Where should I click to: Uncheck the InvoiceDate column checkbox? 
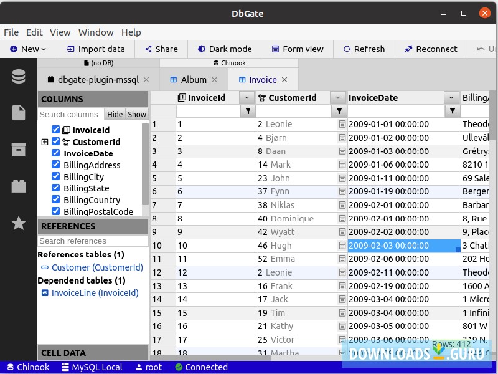point(56,153)
